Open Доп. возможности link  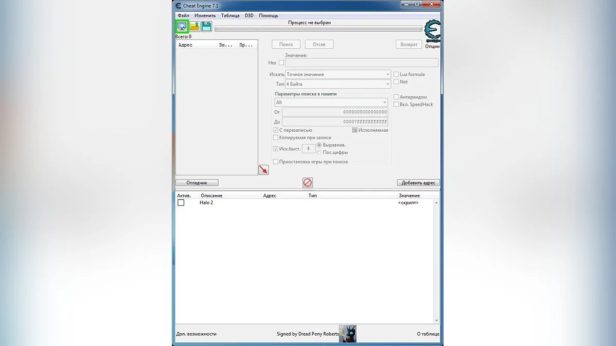point(196,334)
